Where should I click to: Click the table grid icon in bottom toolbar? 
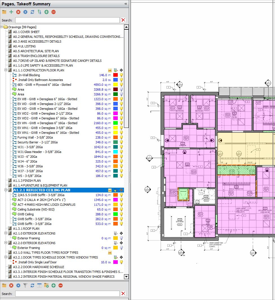[x=39, y=285]
